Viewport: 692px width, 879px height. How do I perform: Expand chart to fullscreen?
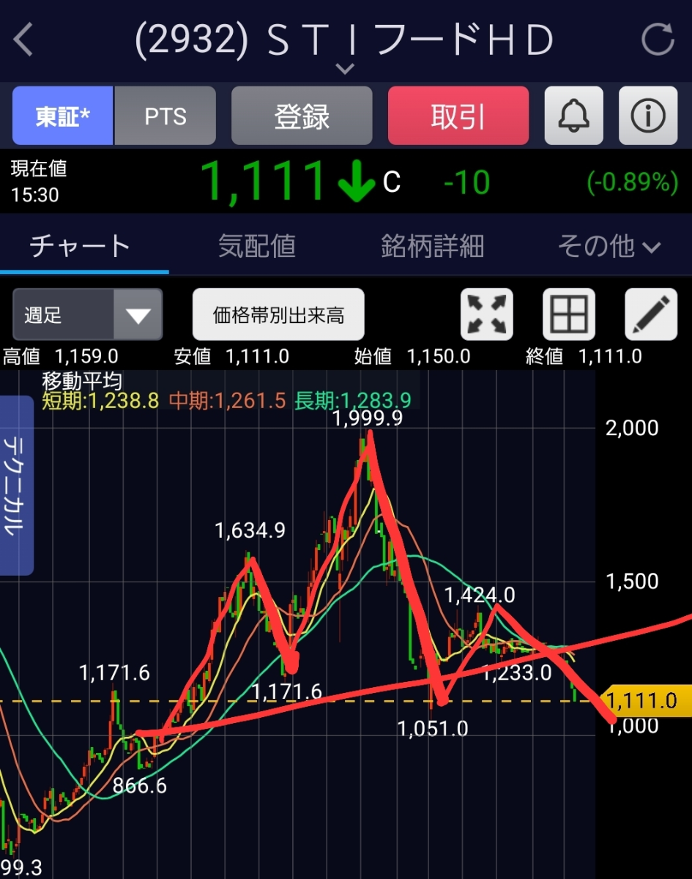click(486, 315)
